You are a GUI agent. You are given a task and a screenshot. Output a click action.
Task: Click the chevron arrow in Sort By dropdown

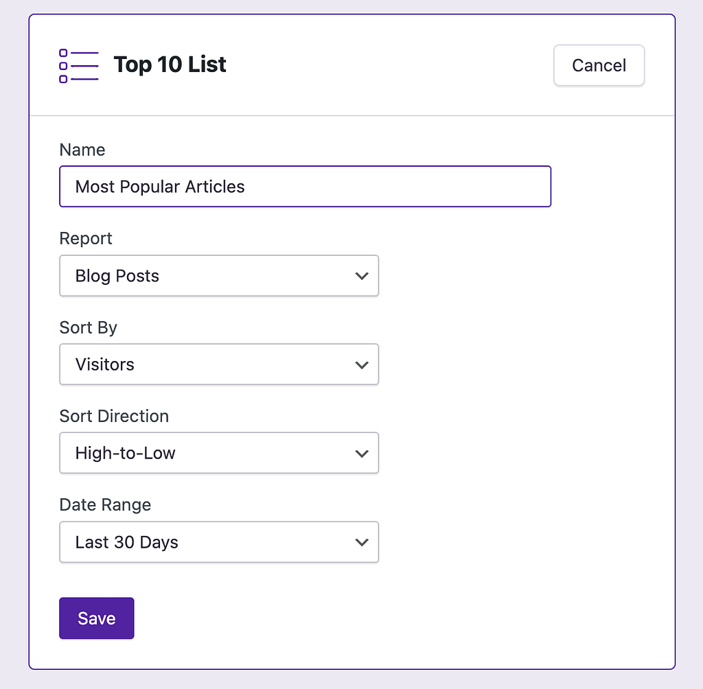362,364
